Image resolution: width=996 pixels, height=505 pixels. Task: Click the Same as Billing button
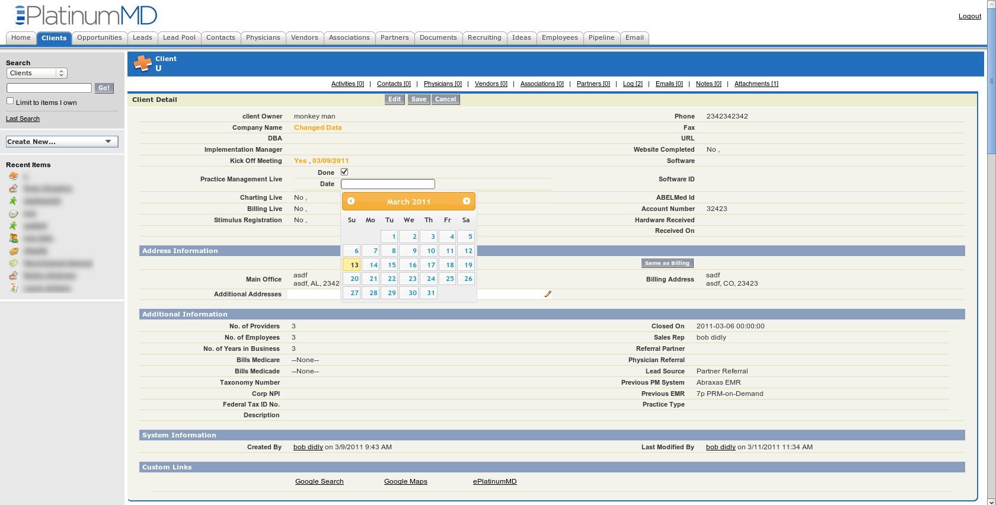click(667, 263)
